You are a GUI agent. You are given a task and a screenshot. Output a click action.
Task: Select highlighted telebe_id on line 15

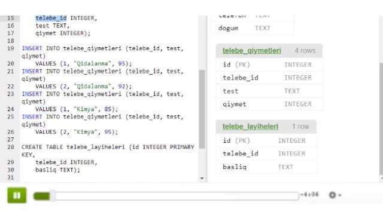[x=51, y=18]
